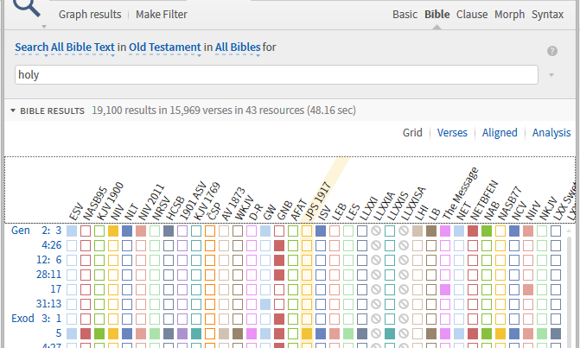Screen dimensions: 580x348
Task: Click the ESV column header
Action: coord(77,212)
